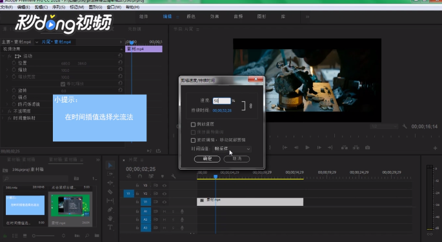This screenshot has width=442, height=242.
Task: Select the Slip tool
Action: click(110, 201)
